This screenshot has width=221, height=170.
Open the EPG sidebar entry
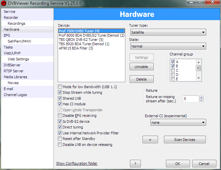pyautogui.click(x=27, y=35)
